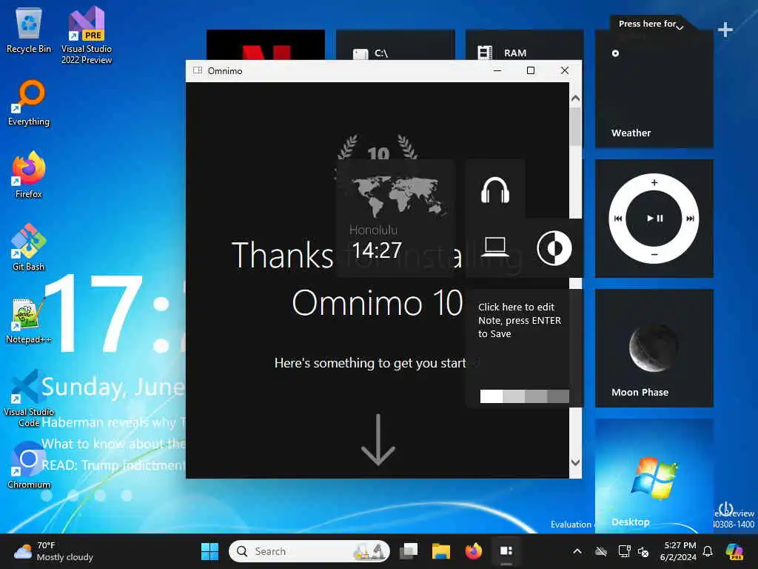
Task: Click the headphones tile icon
Action: coord(495,189)
